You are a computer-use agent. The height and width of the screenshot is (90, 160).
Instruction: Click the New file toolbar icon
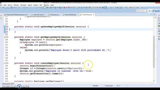1,8
